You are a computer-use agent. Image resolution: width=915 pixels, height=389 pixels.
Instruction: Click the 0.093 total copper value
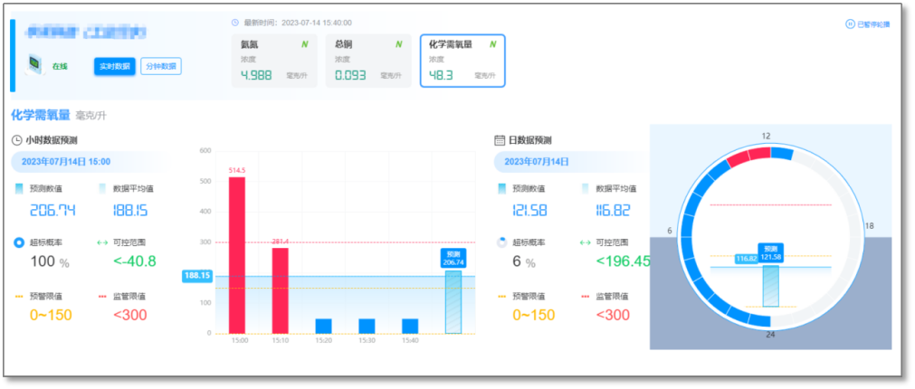351,75
